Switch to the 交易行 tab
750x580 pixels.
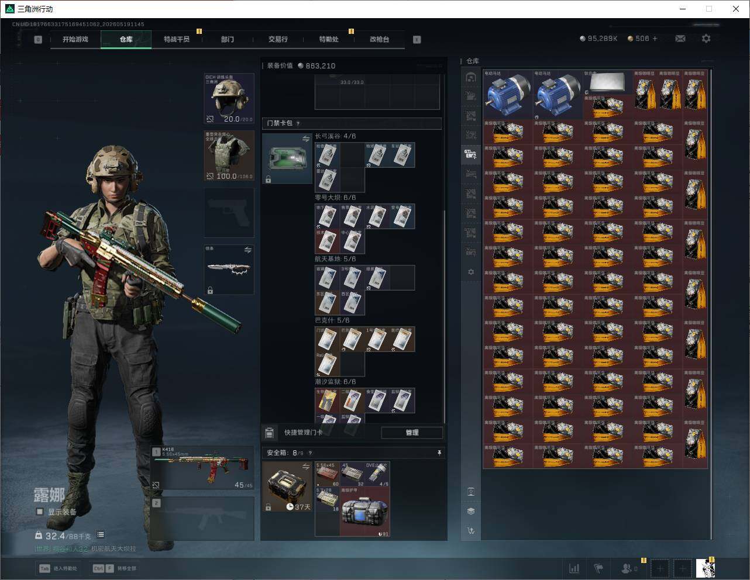(278, 39)
